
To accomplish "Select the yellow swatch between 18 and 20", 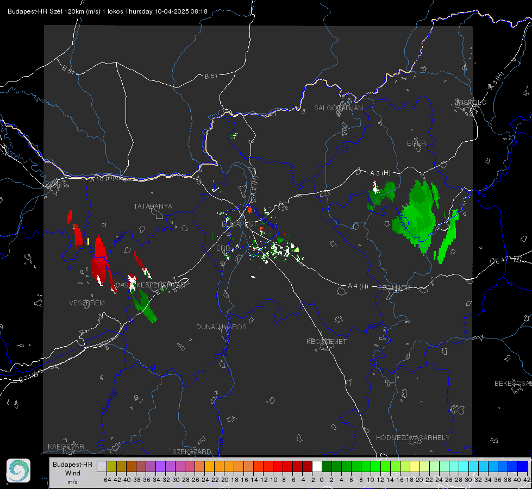I will click(x=415, y=466).
